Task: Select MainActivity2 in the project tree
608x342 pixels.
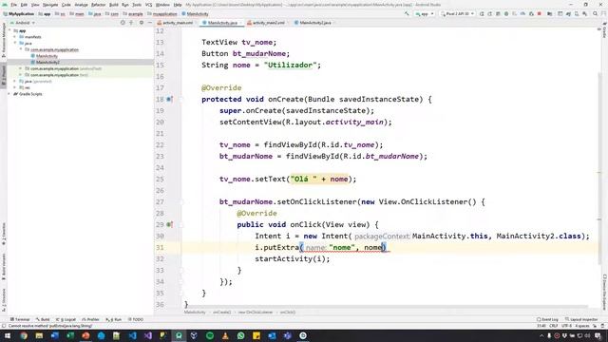Action: pyautogui.click(x=47, y=62)
